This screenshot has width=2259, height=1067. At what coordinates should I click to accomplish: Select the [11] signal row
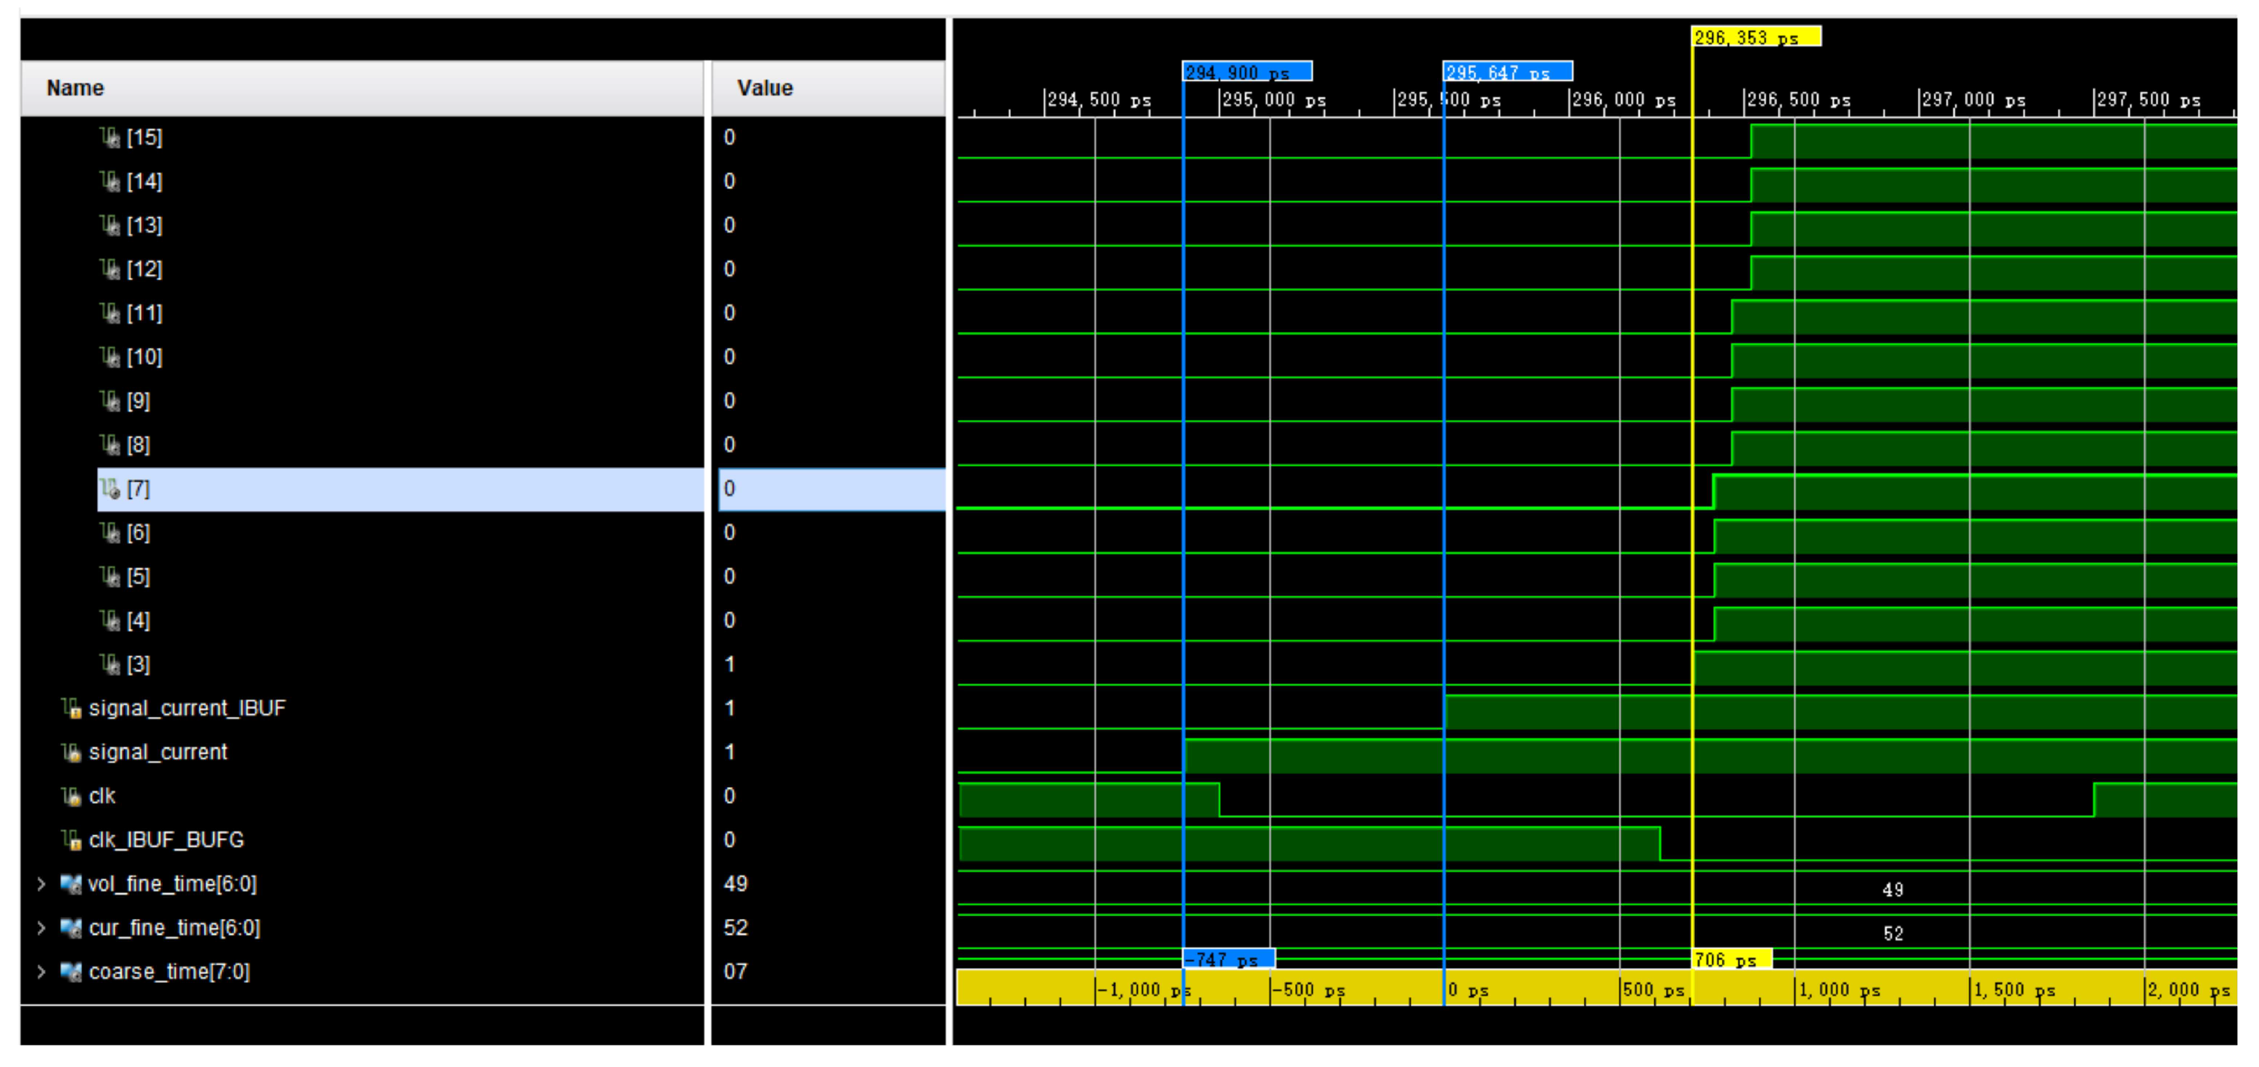point(145,313)
